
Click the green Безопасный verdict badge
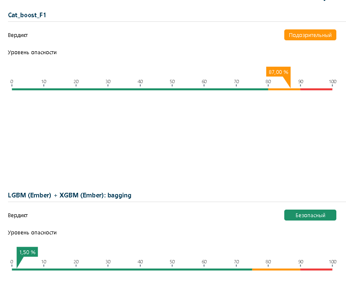click(310, 215)
